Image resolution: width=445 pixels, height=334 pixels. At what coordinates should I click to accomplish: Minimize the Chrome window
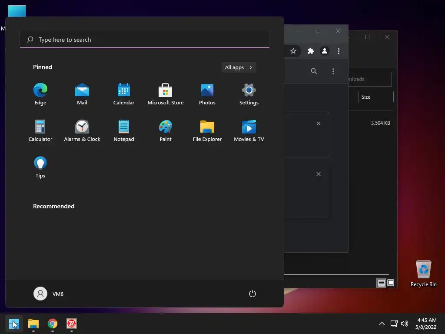298,31
